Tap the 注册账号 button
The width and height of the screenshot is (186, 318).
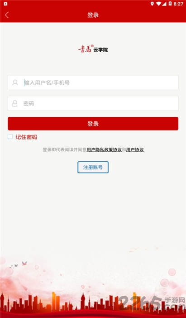[x=93, y=167]
